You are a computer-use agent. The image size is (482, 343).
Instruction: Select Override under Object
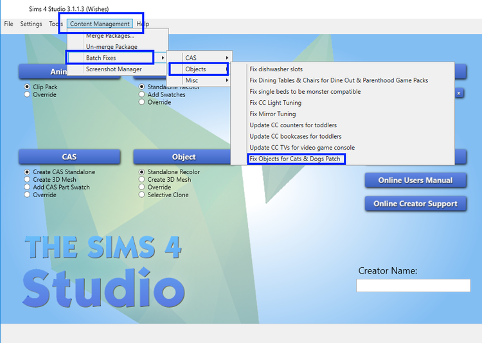(141, 187)
